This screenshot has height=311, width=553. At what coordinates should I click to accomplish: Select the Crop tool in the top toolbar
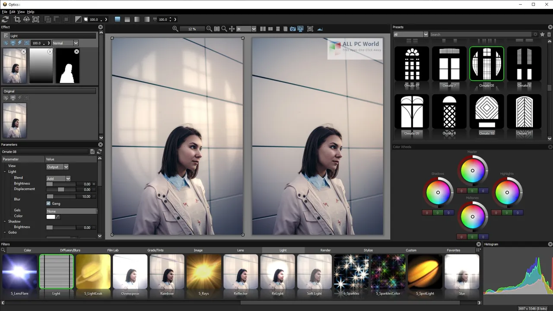pyautogui.click(x=17, y=19)
